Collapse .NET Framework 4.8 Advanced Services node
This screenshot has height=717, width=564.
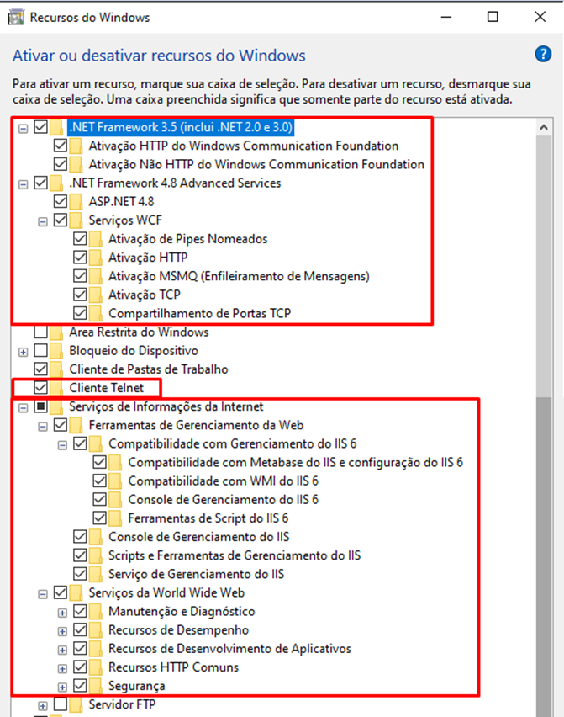point(23,184)
